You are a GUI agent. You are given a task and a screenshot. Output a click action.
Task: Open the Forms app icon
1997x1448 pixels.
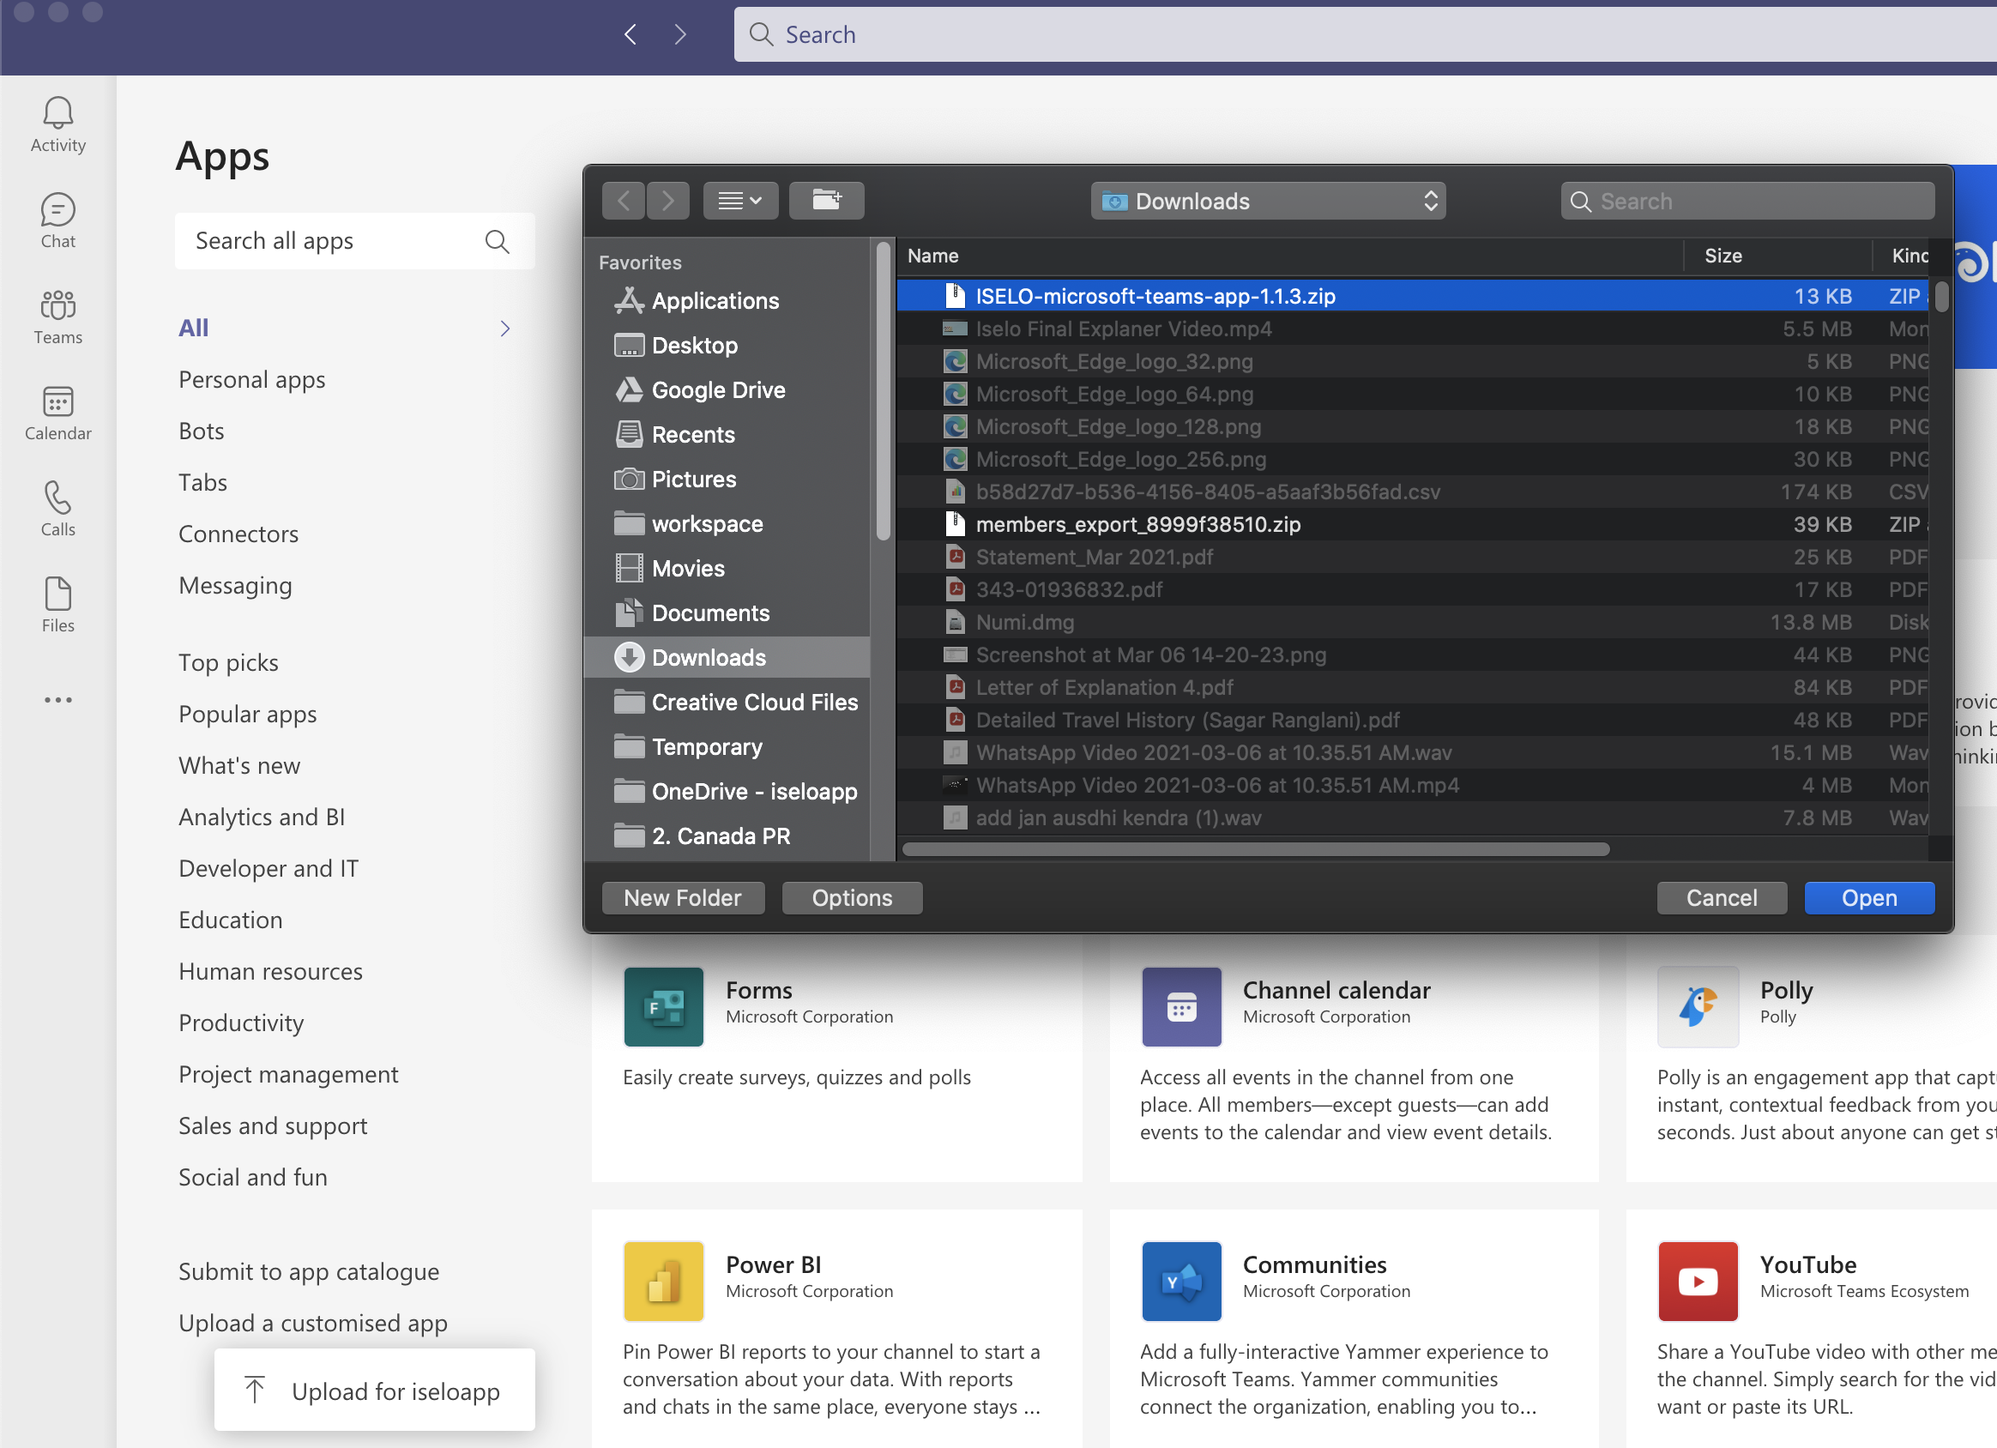point(664,1007)
